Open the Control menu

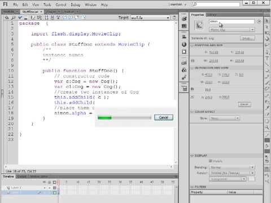pyautogui.click(x=61, y=5)
